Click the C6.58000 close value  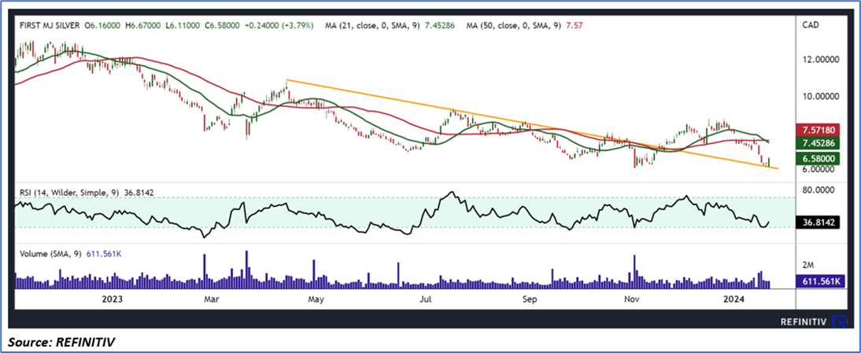click(x=221, y=25)
